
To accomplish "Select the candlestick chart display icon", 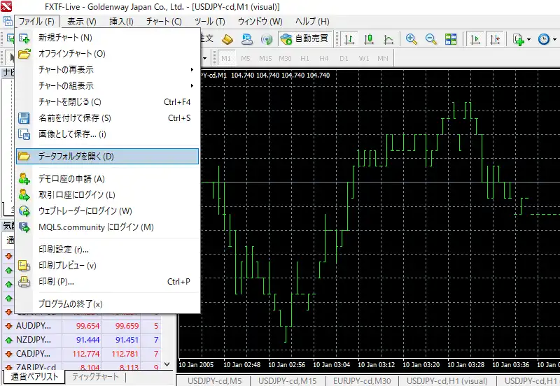I will (x=368, y=39).
